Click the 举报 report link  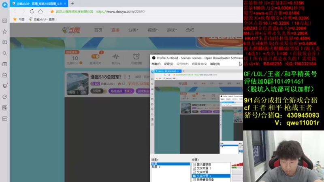click(x=138, y=77)
